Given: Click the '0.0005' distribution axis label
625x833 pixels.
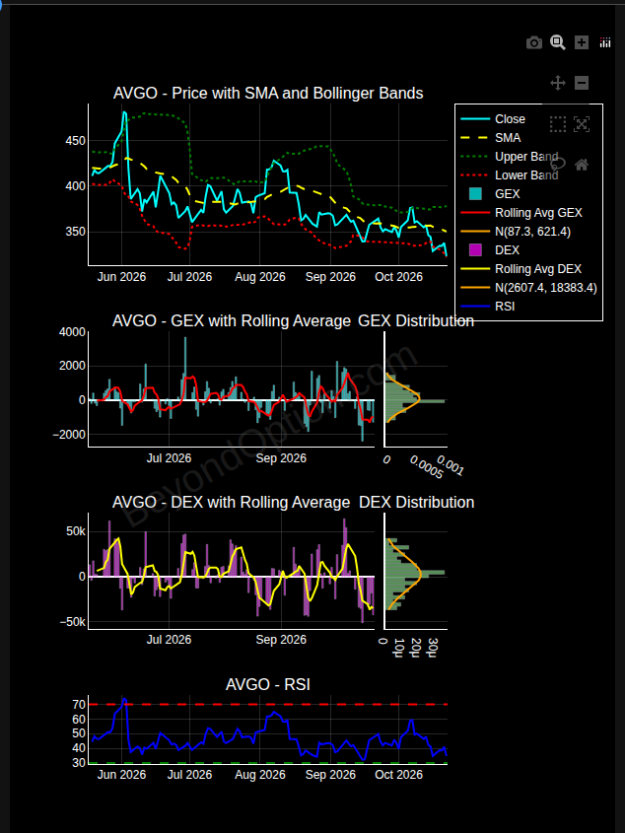Looking at the screenshot, I should (x=426, y=467).
